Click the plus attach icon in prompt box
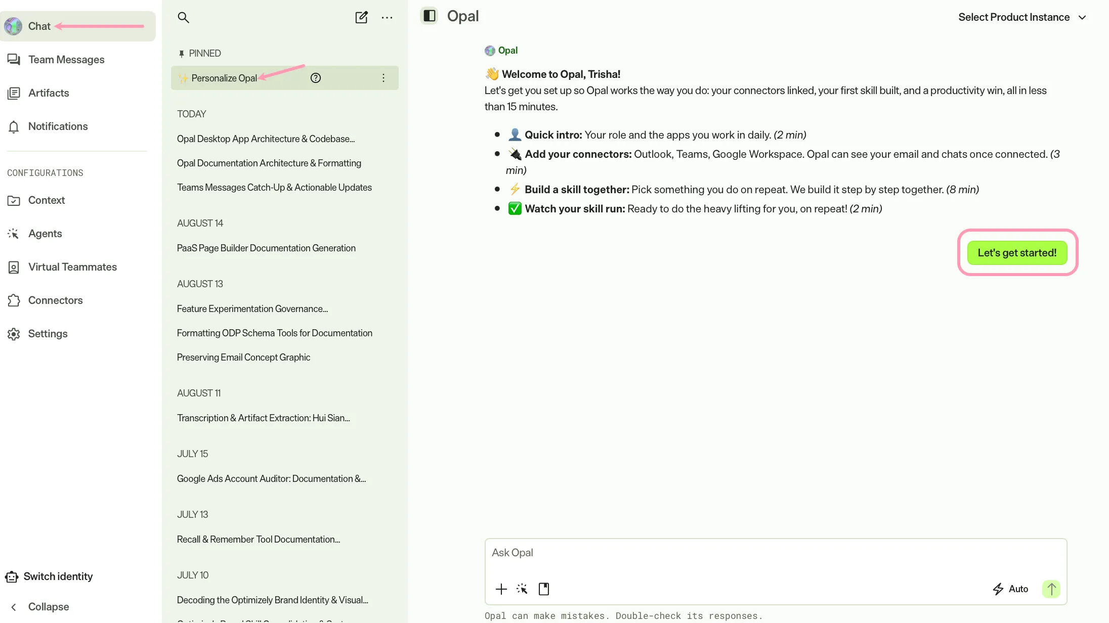Image resolution: width=1109 pixels, height=623 pixels. (501, 589)
